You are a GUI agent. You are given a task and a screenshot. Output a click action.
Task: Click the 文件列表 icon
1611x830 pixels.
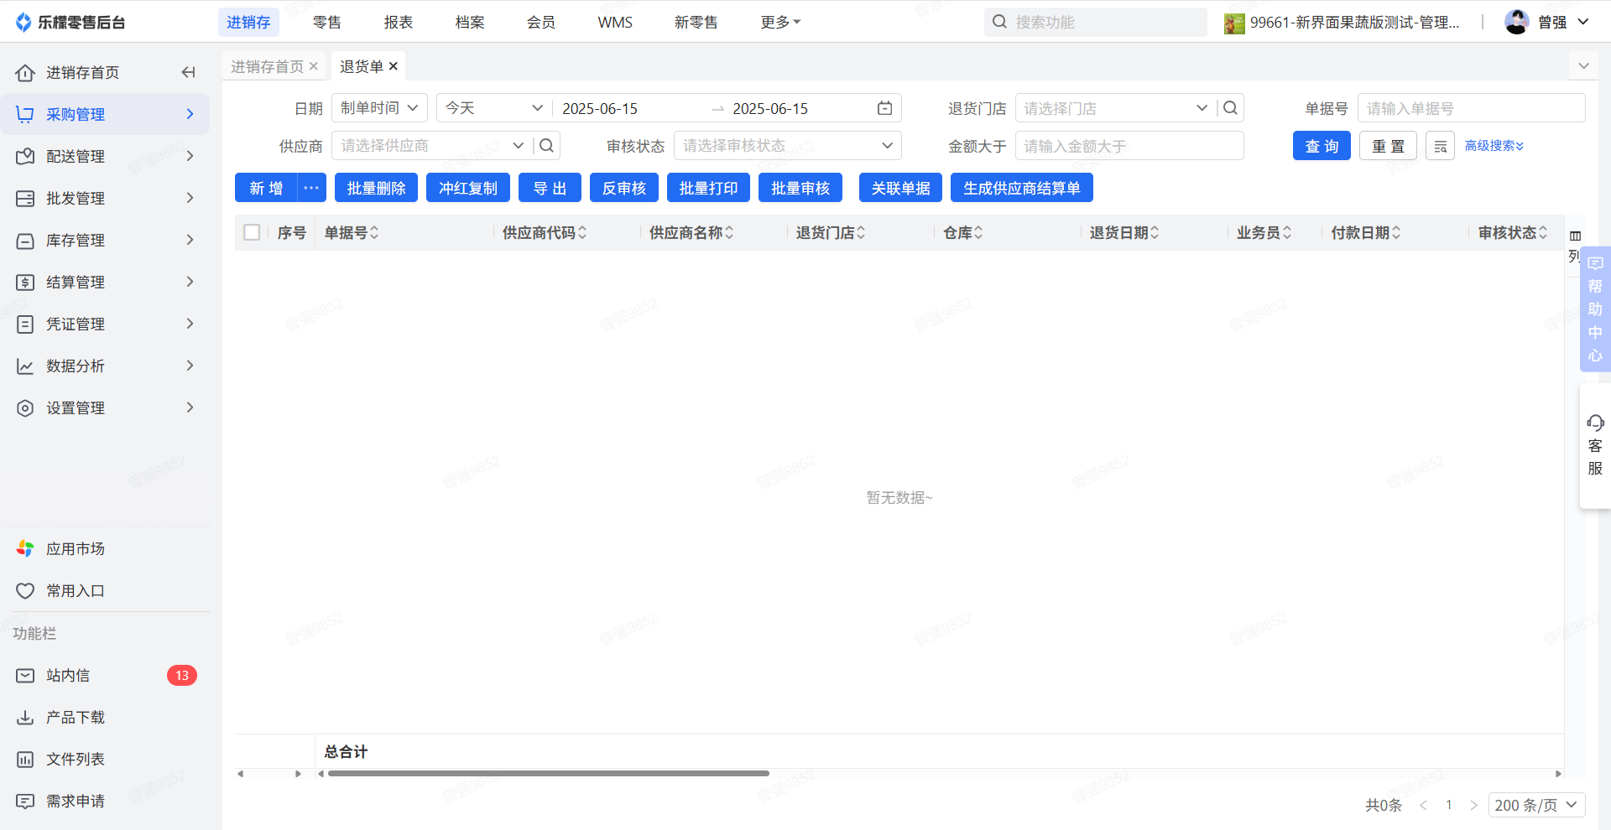pyautogui.click(x=25, y=760)
